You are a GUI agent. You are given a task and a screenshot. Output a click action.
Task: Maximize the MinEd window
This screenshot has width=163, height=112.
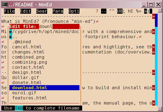point(151,5)
